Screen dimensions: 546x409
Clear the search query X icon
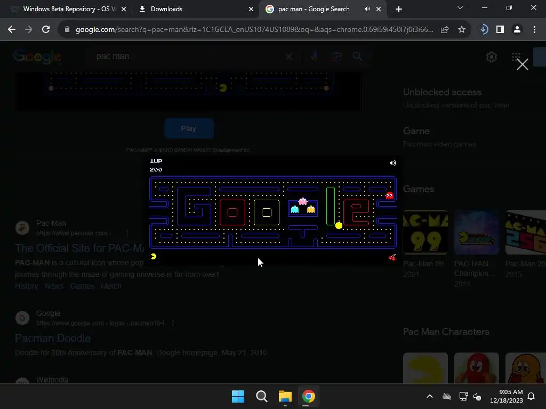pos(289,56)
